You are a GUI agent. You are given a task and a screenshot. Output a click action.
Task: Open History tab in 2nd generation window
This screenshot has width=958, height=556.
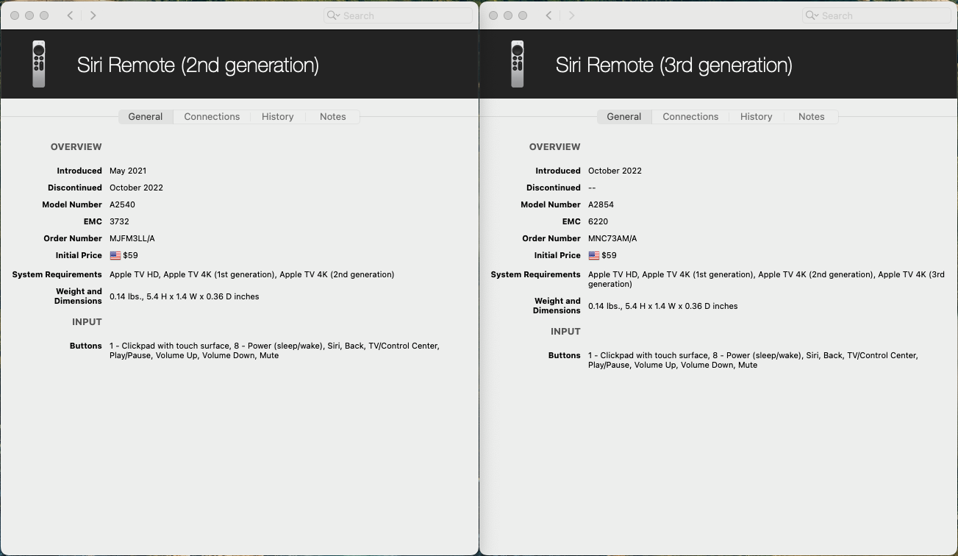[278, 116]
